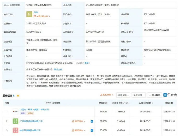The image size is (180, 137).
Task: Sort by 认缴出资额(万元) column
Action: point(121,103)
